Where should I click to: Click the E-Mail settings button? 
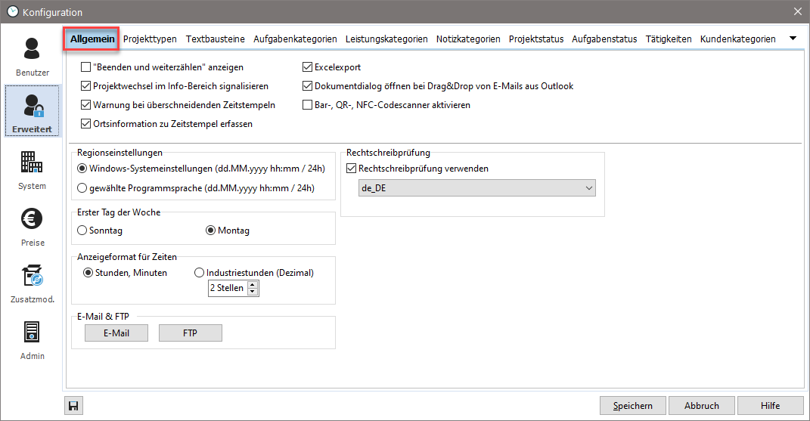(116, 333)
